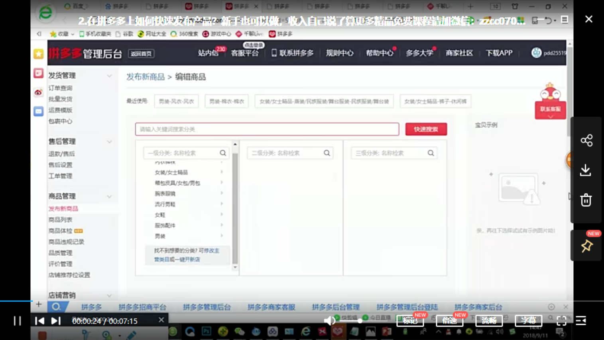This screenshot has height=340, width=604.
Task: Click the 快速搜索 button
Action: (x=426, y=129)
